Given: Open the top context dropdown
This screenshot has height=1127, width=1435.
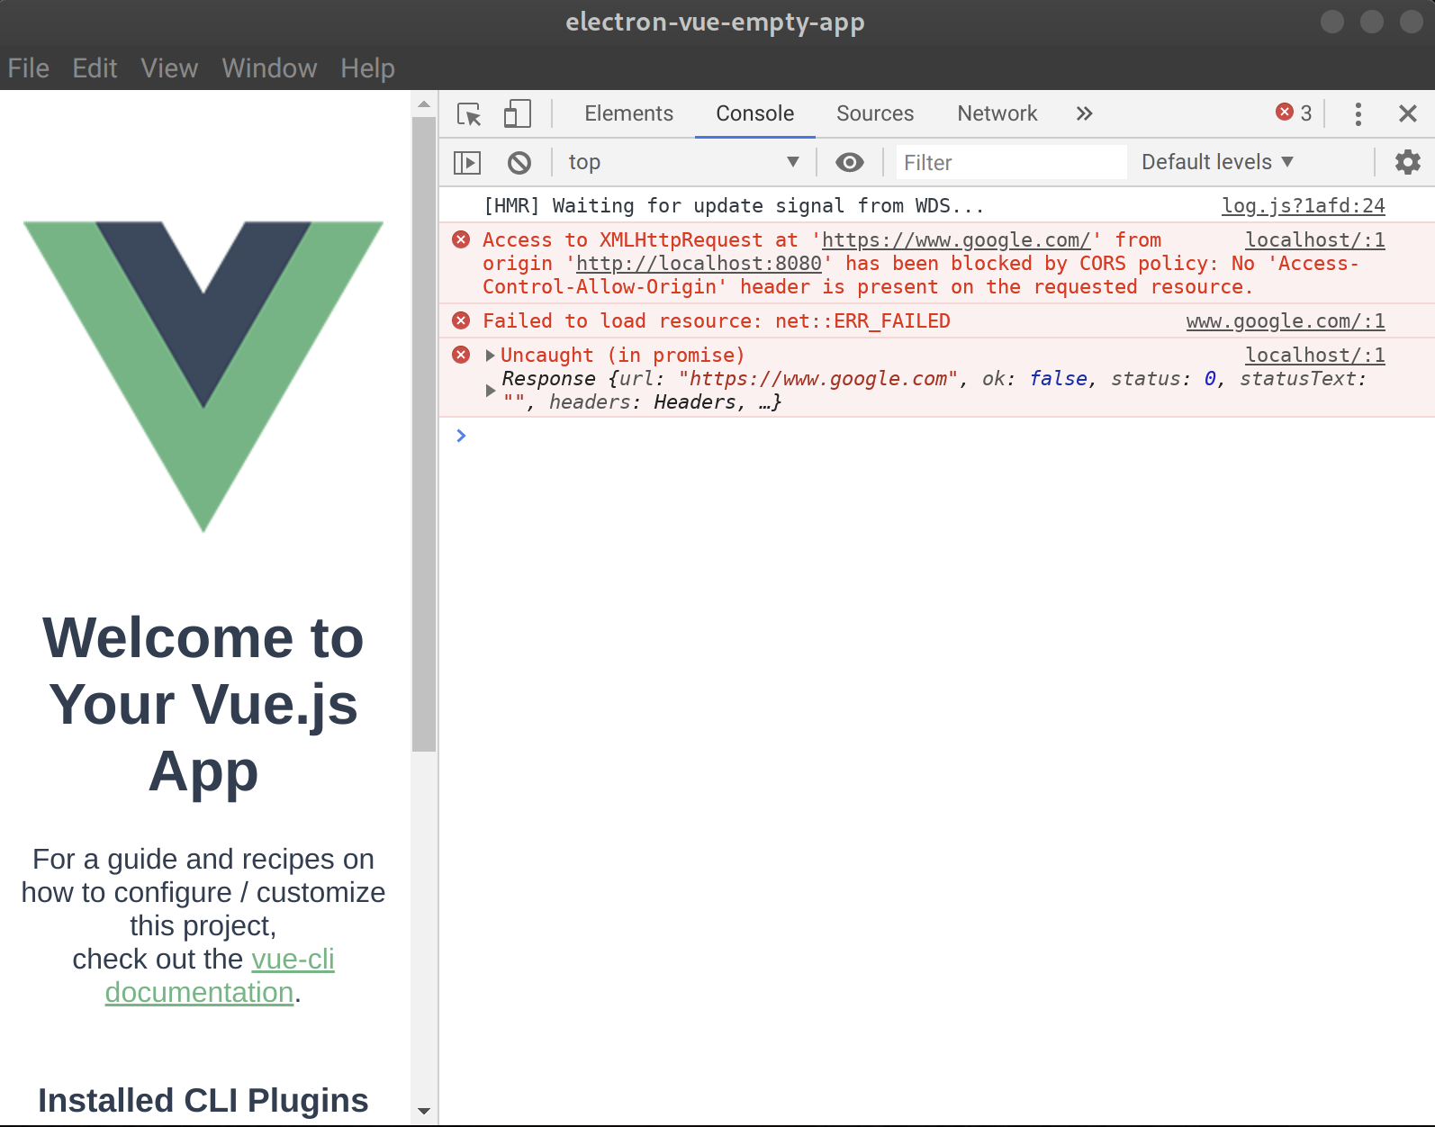Looking at the screenshot, I should [683, 162].
